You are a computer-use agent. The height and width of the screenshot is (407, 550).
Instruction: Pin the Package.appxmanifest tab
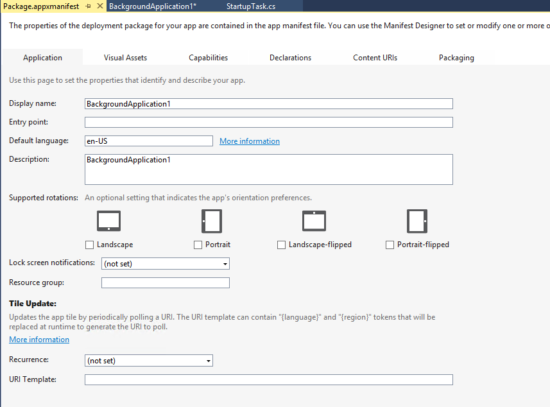coord(88,6)
